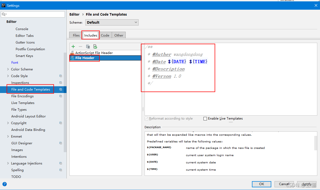Screen dimensions: 320x190
Task: Switch to the Includes tab
Action: coord(91,35)
